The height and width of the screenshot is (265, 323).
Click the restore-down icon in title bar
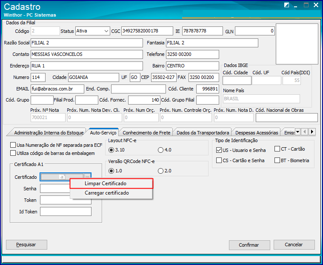coord(286,5)
